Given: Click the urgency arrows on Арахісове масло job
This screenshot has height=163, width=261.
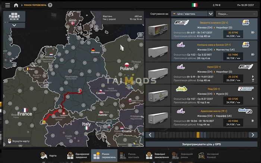Looking at the screenshot, I should click(x=253, y=121).
